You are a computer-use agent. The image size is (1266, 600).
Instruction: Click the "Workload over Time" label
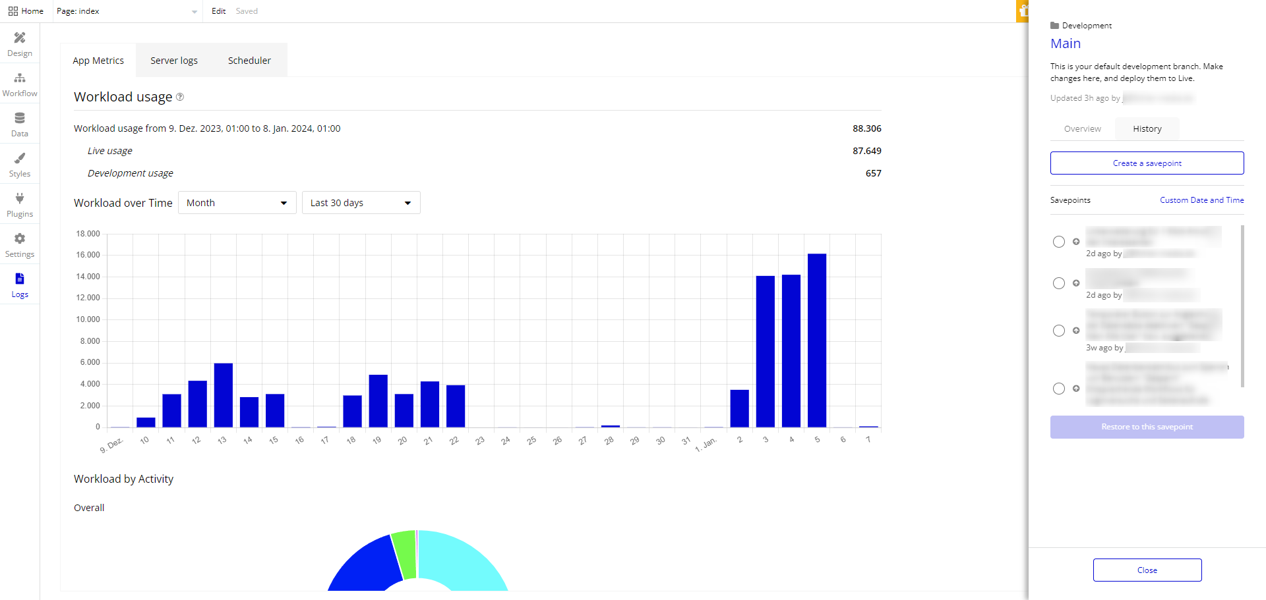click(x=123, y=203)
